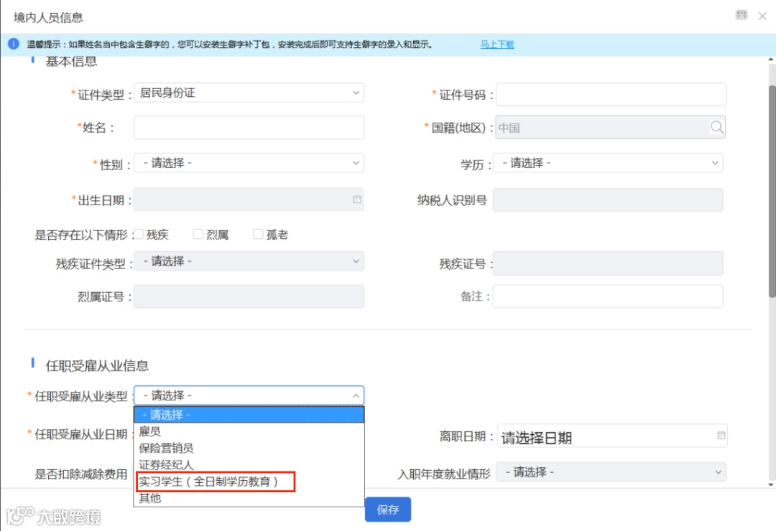Image resolution: width=776 pixels, height=531 pixels.
Task: Click the maximize icon next to close
Action: click(742, 15)
